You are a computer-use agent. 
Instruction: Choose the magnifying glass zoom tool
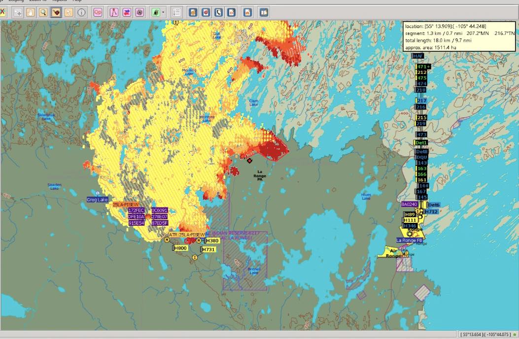coord(43,13)
